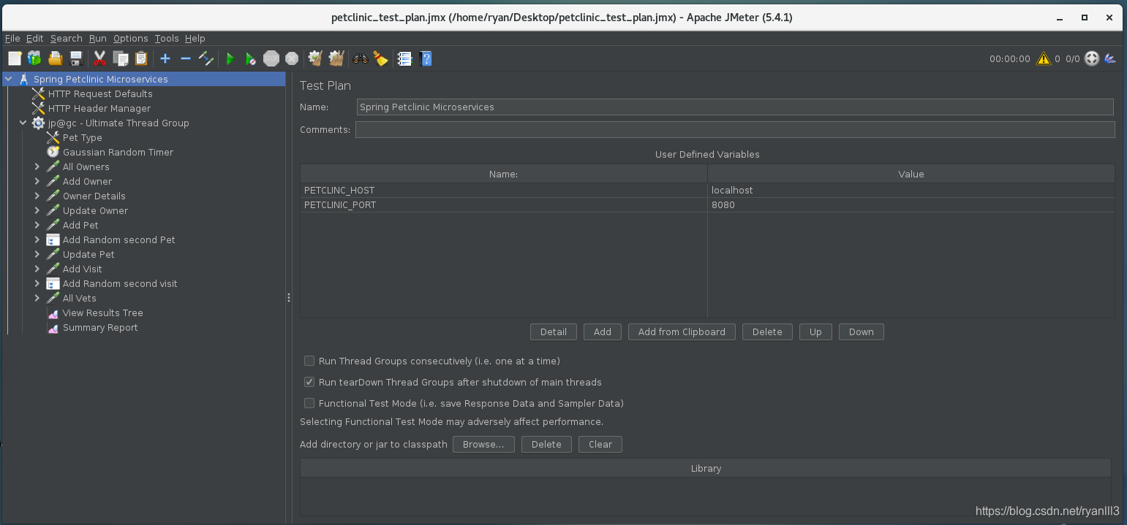Copy the selected element via toolbar
The width and height of the screenshot is (1127, 525).
(x=121, y=58)
